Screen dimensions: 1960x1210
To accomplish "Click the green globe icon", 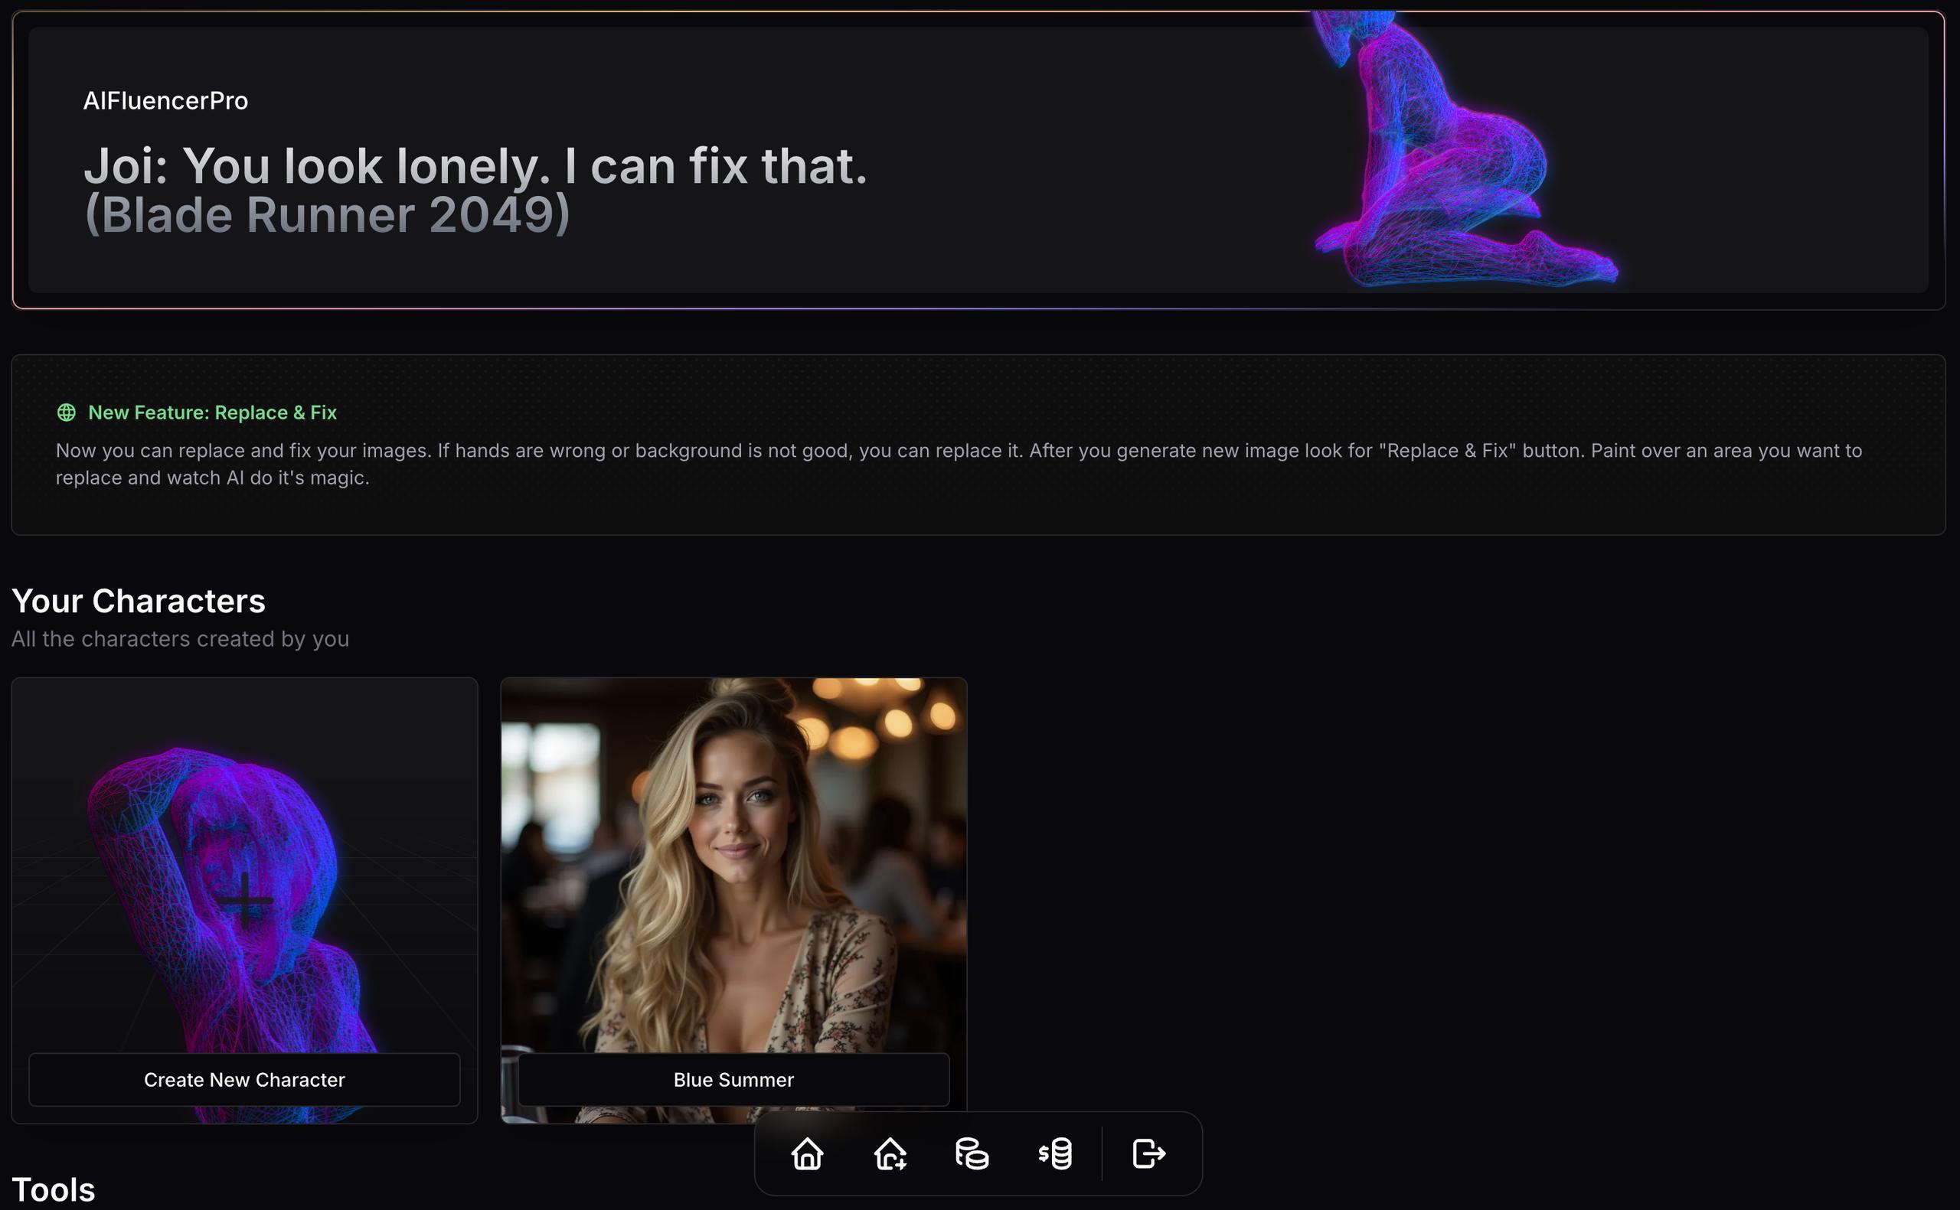I will pos(67,413).
